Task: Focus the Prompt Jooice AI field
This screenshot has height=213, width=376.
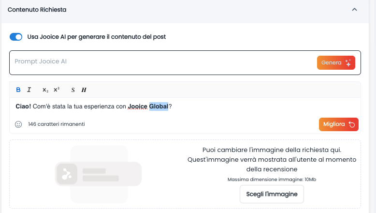Action: coord(159,62)
